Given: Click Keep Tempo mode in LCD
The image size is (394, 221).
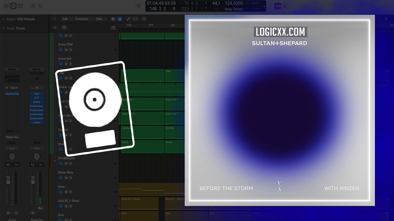Looking at the screenshot, I should tap(234, 9).
